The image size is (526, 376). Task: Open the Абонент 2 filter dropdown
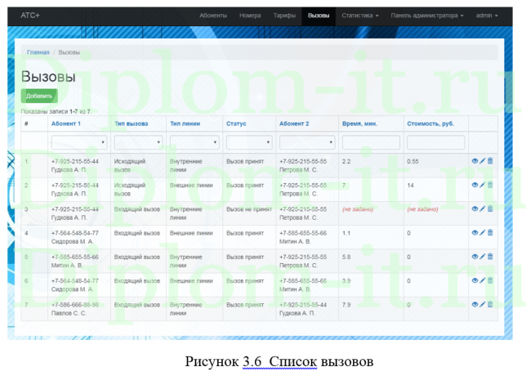coord(307,142)
